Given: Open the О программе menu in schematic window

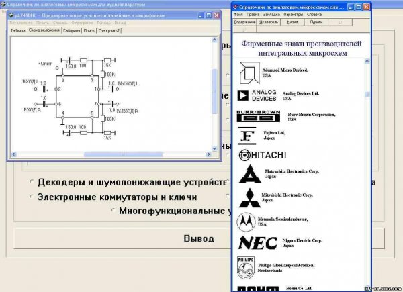Looking at the screenshot, I should click(82, 23).
